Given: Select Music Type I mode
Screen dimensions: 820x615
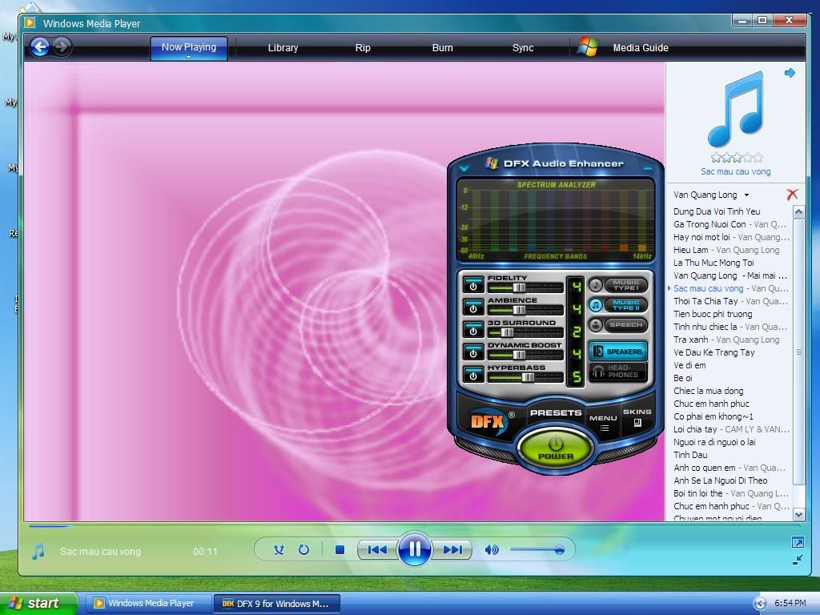Looking at the screenshot, I should coord(618,285).
